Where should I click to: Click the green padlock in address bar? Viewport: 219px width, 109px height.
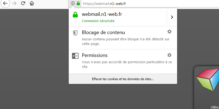78,4
